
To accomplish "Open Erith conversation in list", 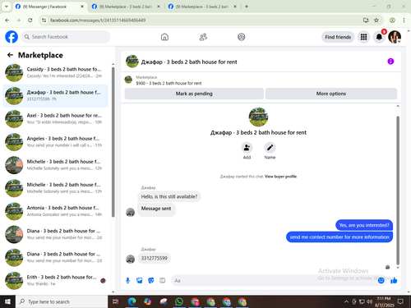I will coord(56,280).
